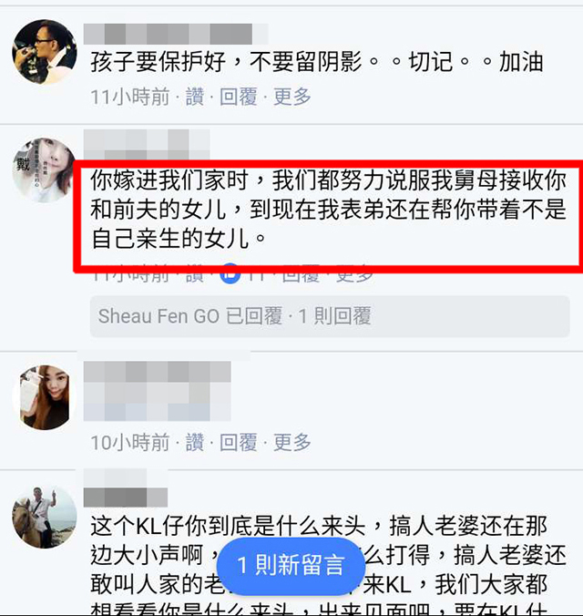Reply to first comment using 回覆
The image size is (583, 616).
click(x=239, y=97)
